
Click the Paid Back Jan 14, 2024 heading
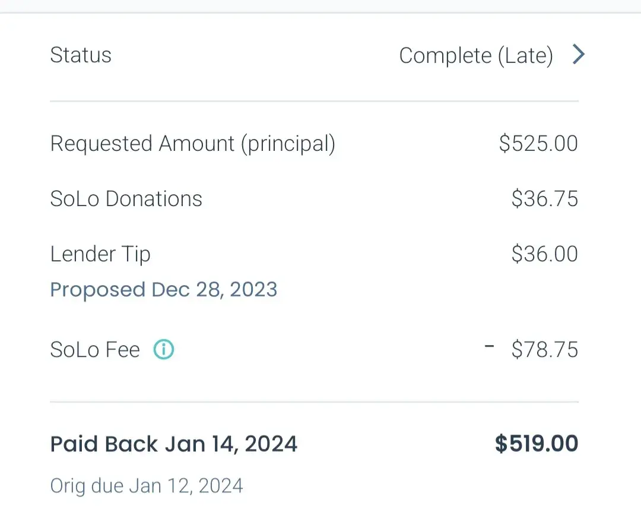click(x=173, y=444)
